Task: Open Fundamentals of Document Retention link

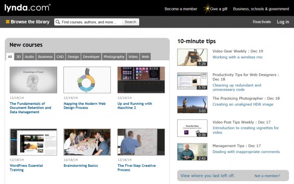Action: tap(30, 108)
